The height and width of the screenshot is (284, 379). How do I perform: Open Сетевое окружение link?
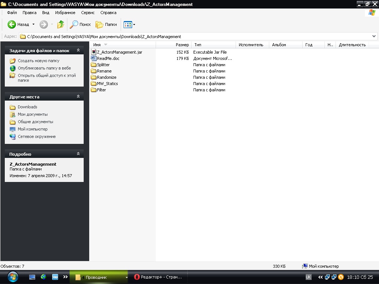click(x=37, y=136)
